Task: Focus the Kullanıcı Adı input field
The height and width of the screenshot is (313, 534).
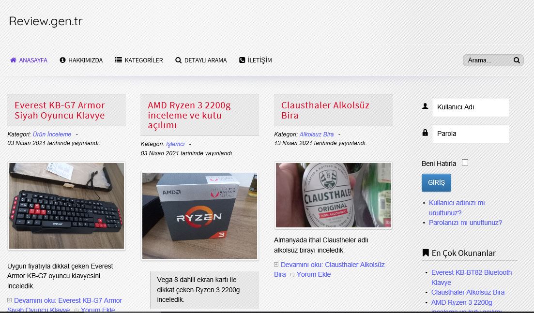Action: tap(470, 107)
